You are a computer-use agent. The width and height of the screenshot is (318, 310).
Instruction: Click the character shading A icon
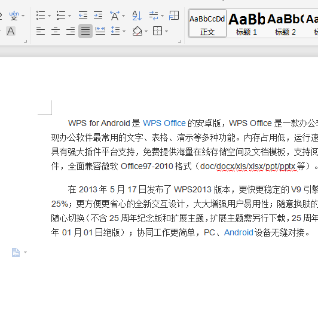click(x=11, y=31)
